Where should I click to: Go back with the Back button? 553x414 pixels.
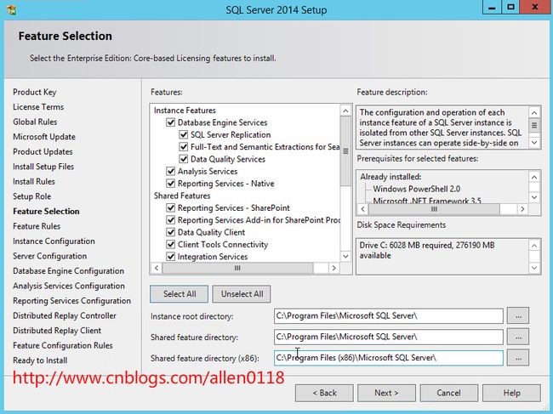coord(324,393)
